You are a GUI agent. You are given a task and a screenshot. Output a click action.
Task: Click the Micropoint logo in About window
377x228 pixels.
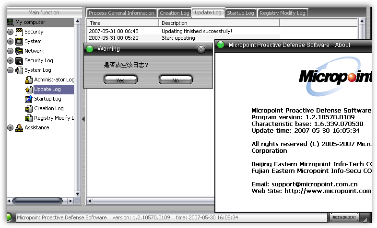pos(335,77)
